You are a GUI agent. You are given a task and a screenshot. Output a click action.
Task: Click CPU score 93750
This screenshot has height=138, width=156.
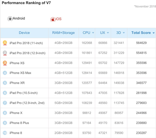[x=87, y=133]
